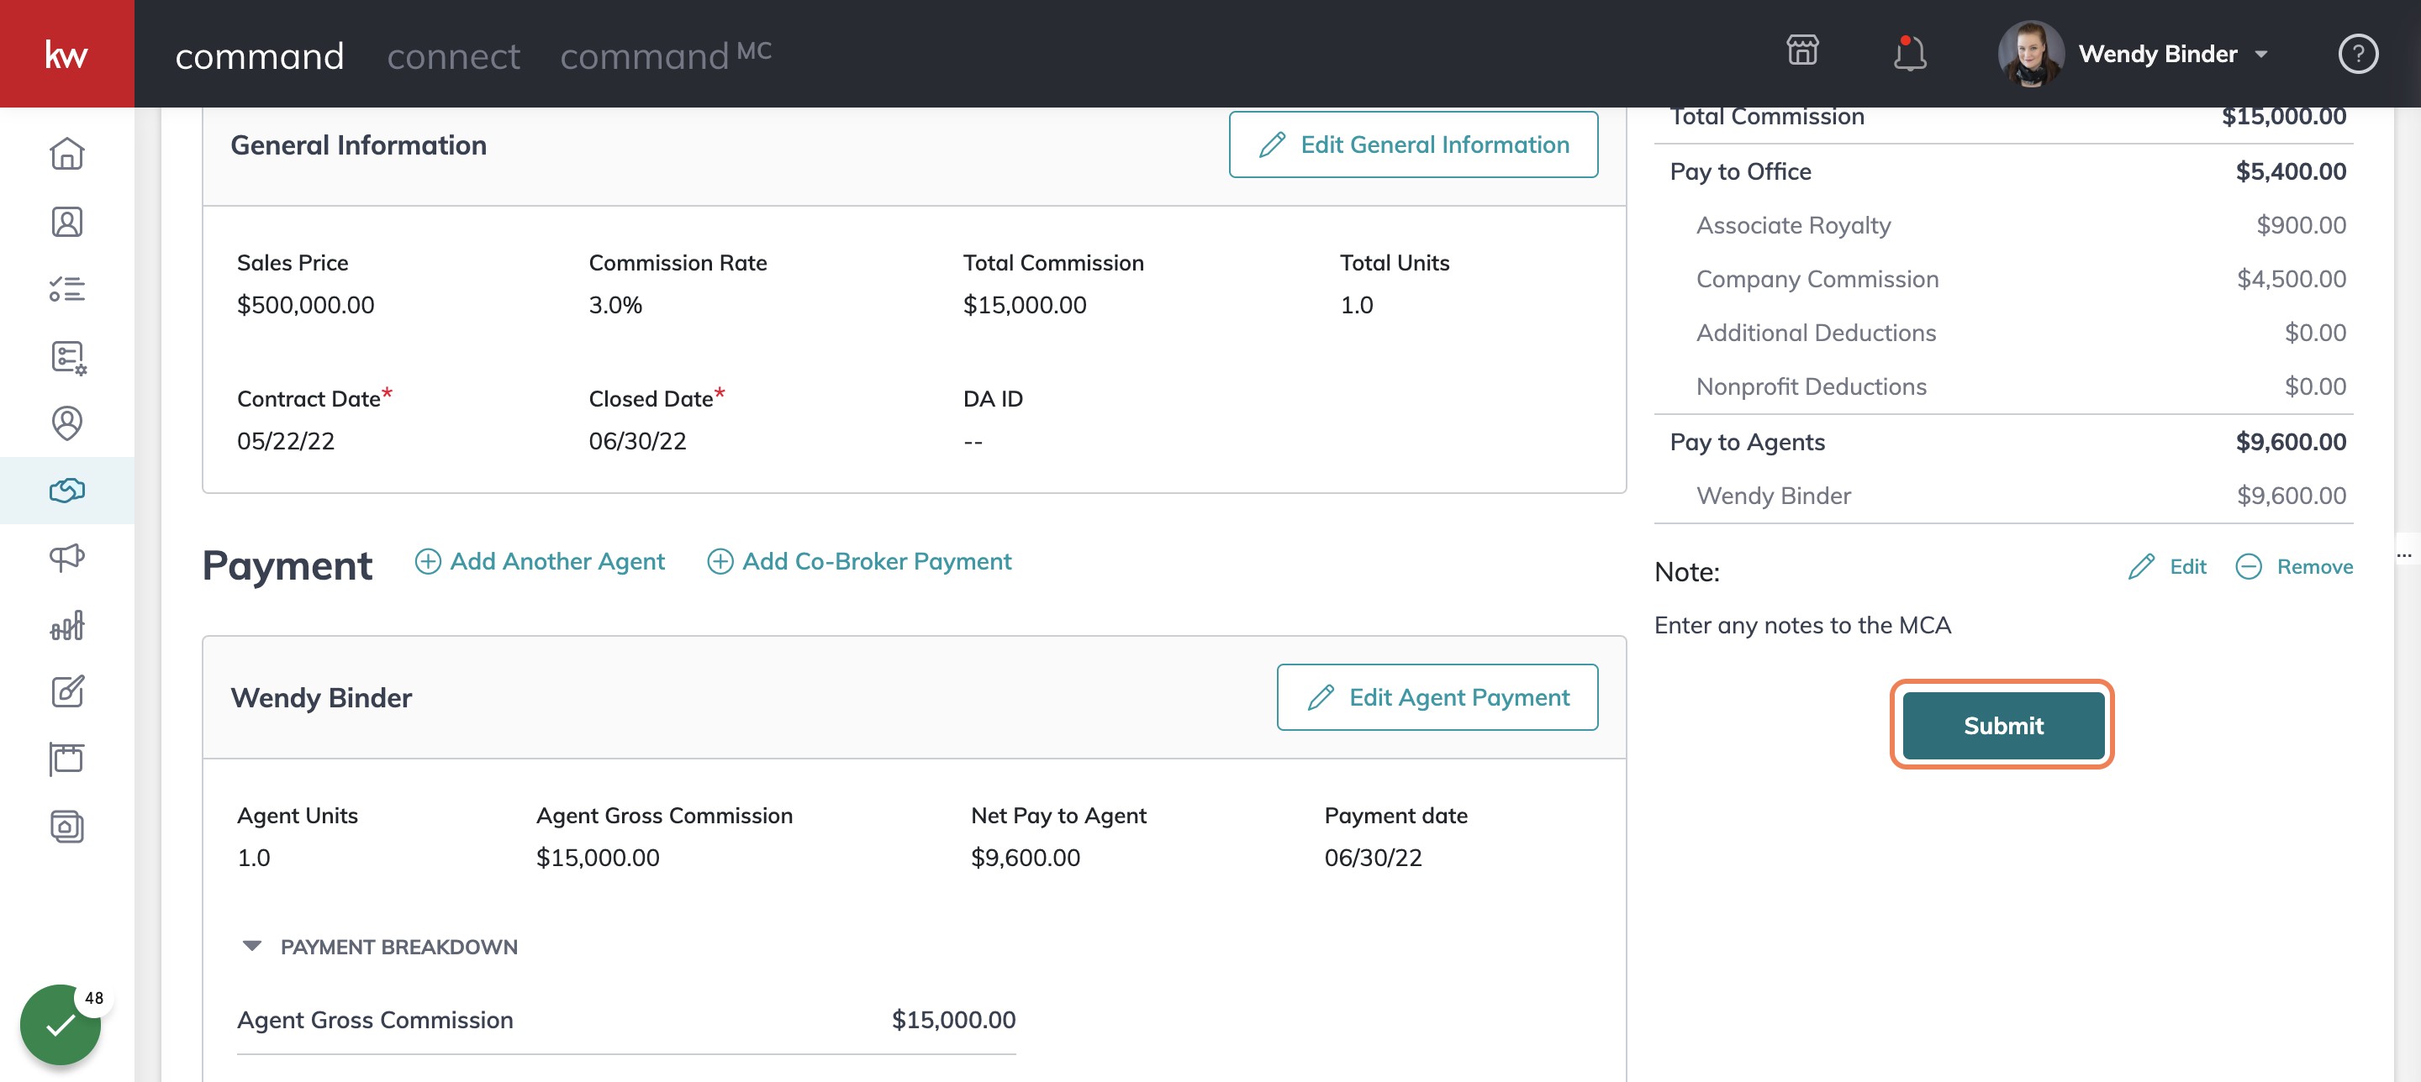Click the Net Pay to Agent $9,600.00

[x=1026, y=859]
